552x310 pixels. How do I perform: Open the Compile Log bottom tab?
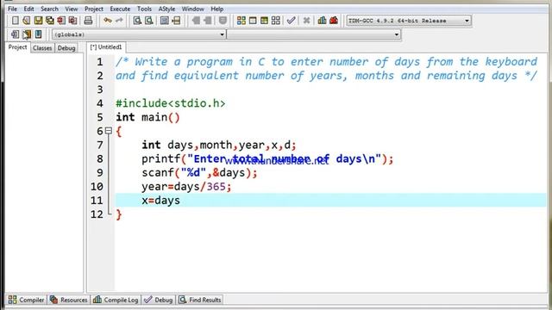(x=116, y=300)
